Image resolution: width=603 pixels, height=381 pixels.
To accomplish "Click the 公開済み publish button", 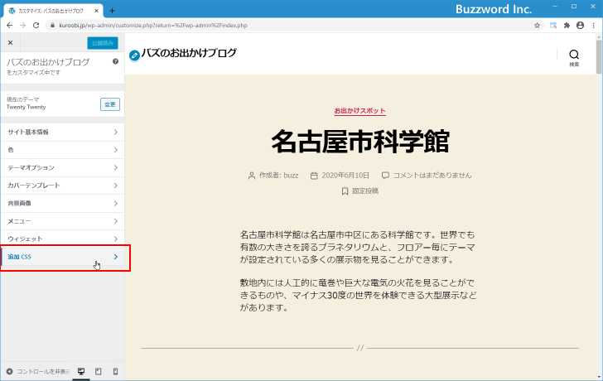I will tap(103, 43).
